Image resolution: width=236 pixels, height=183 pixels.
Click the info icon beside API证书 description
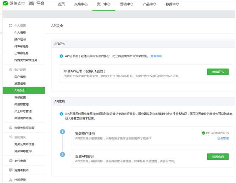[61, 56]
